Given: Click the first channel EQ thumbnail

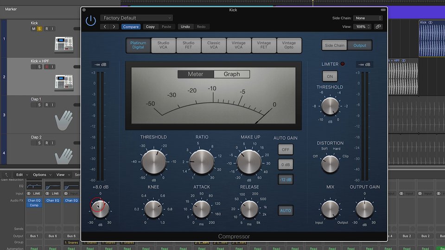Looking at the screenshot, I should 34,186.
